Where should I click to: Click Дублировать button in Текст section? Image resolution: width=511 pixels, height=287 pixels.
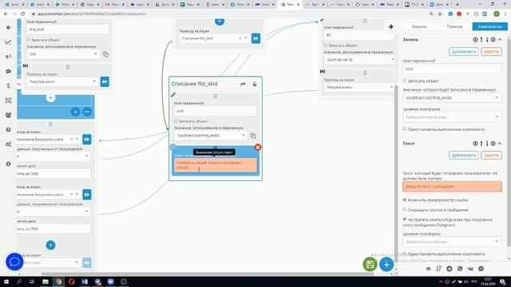click(x=464, y=155)
